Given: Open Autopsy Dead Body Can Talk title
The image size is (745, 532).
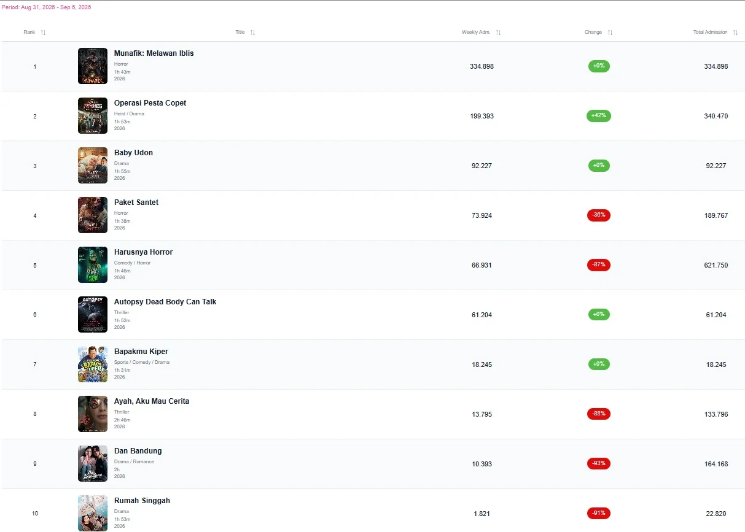Looking at the screenshot, I should pyautogui.click(x=165, y=302).
